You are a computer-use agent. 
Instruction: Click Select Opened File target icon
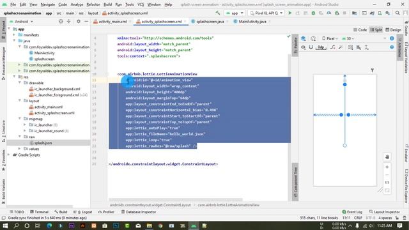coord(61,21)
